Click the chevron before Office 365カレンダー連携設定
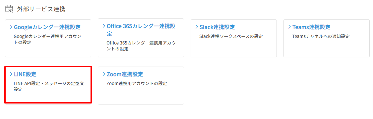This screenshot has height=119, width=373. (104, 26)
